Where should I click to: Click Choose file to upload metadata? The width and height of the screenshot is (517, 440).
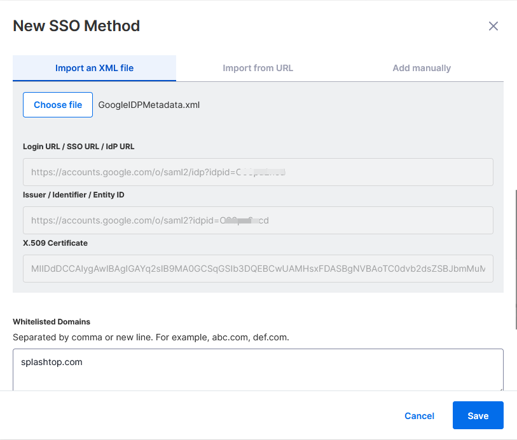pos(58,104)
